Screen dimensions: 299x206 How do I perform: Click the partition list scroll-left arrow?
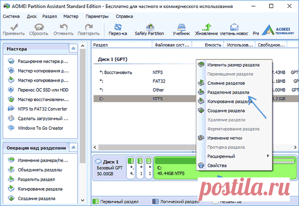click(95, 147)
